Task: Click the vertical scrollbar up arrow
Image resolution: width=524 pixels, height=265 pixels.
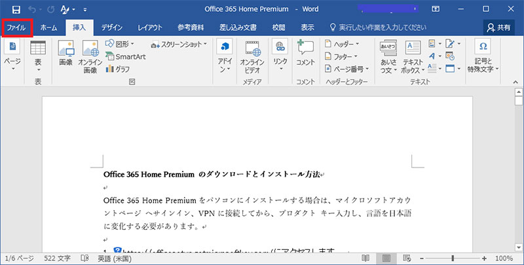Action: coord(519,92)
